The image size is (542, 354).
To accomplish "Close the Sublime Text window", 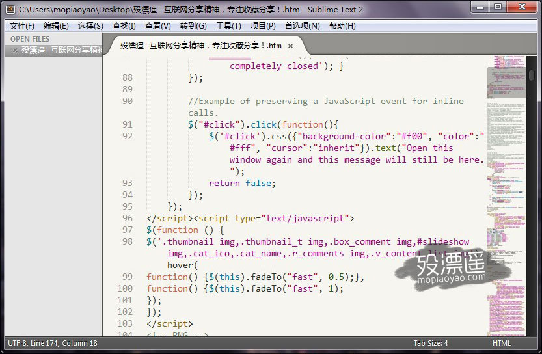I will point(522,7).
